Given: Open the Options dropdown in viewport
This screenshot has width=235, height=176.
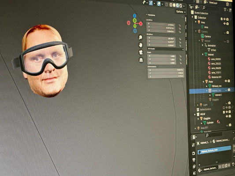Looking at the screenshot, I should (181, 12).
